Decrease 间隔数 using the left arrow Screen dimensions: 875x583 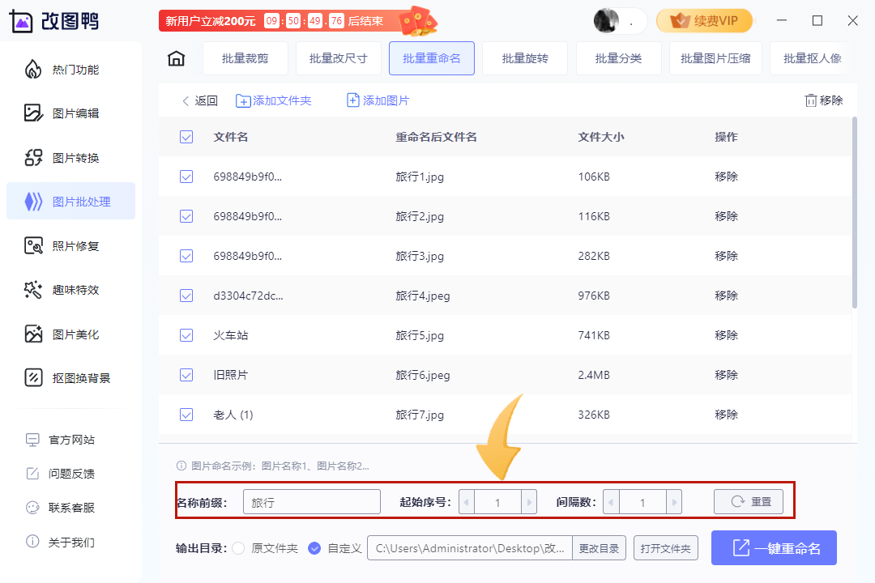coord(610,502)
